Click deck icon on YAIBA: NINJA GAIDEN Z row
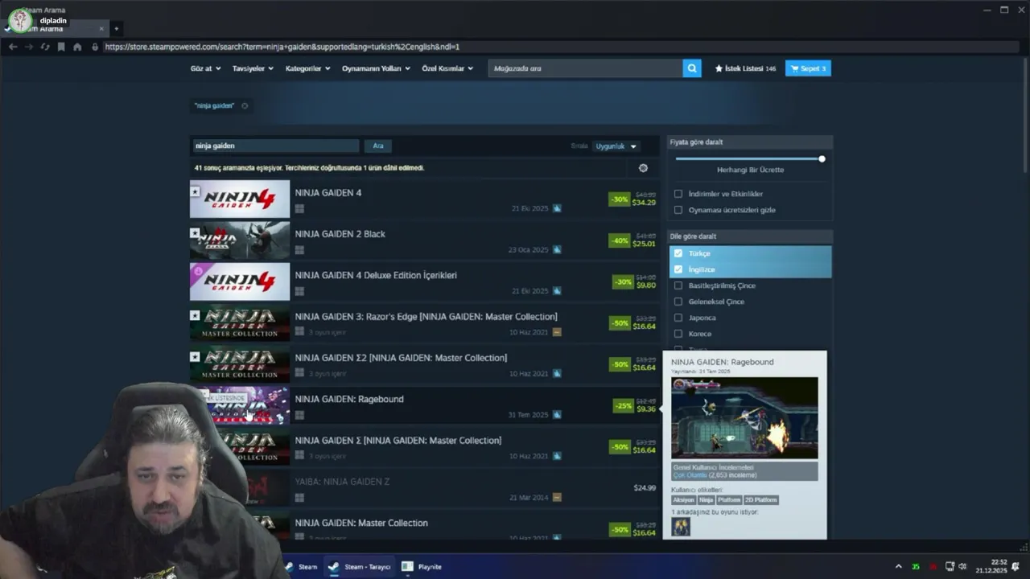 [557, 498]
